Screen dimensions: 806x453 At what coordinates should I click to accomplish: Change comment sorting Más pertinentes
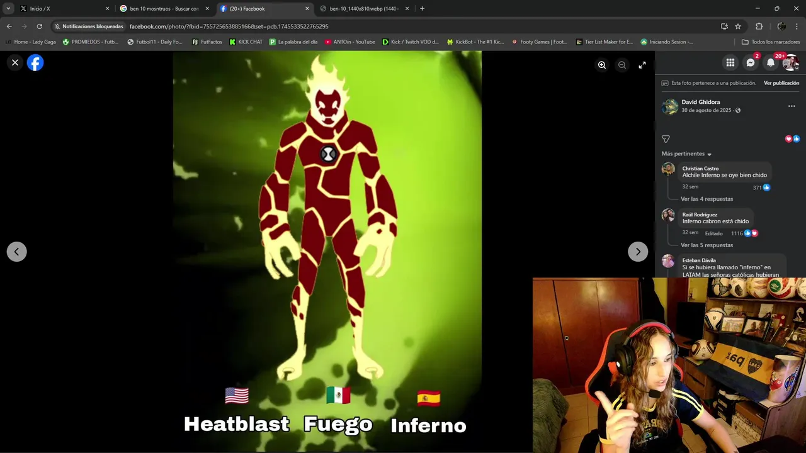(x=686, y=154)
